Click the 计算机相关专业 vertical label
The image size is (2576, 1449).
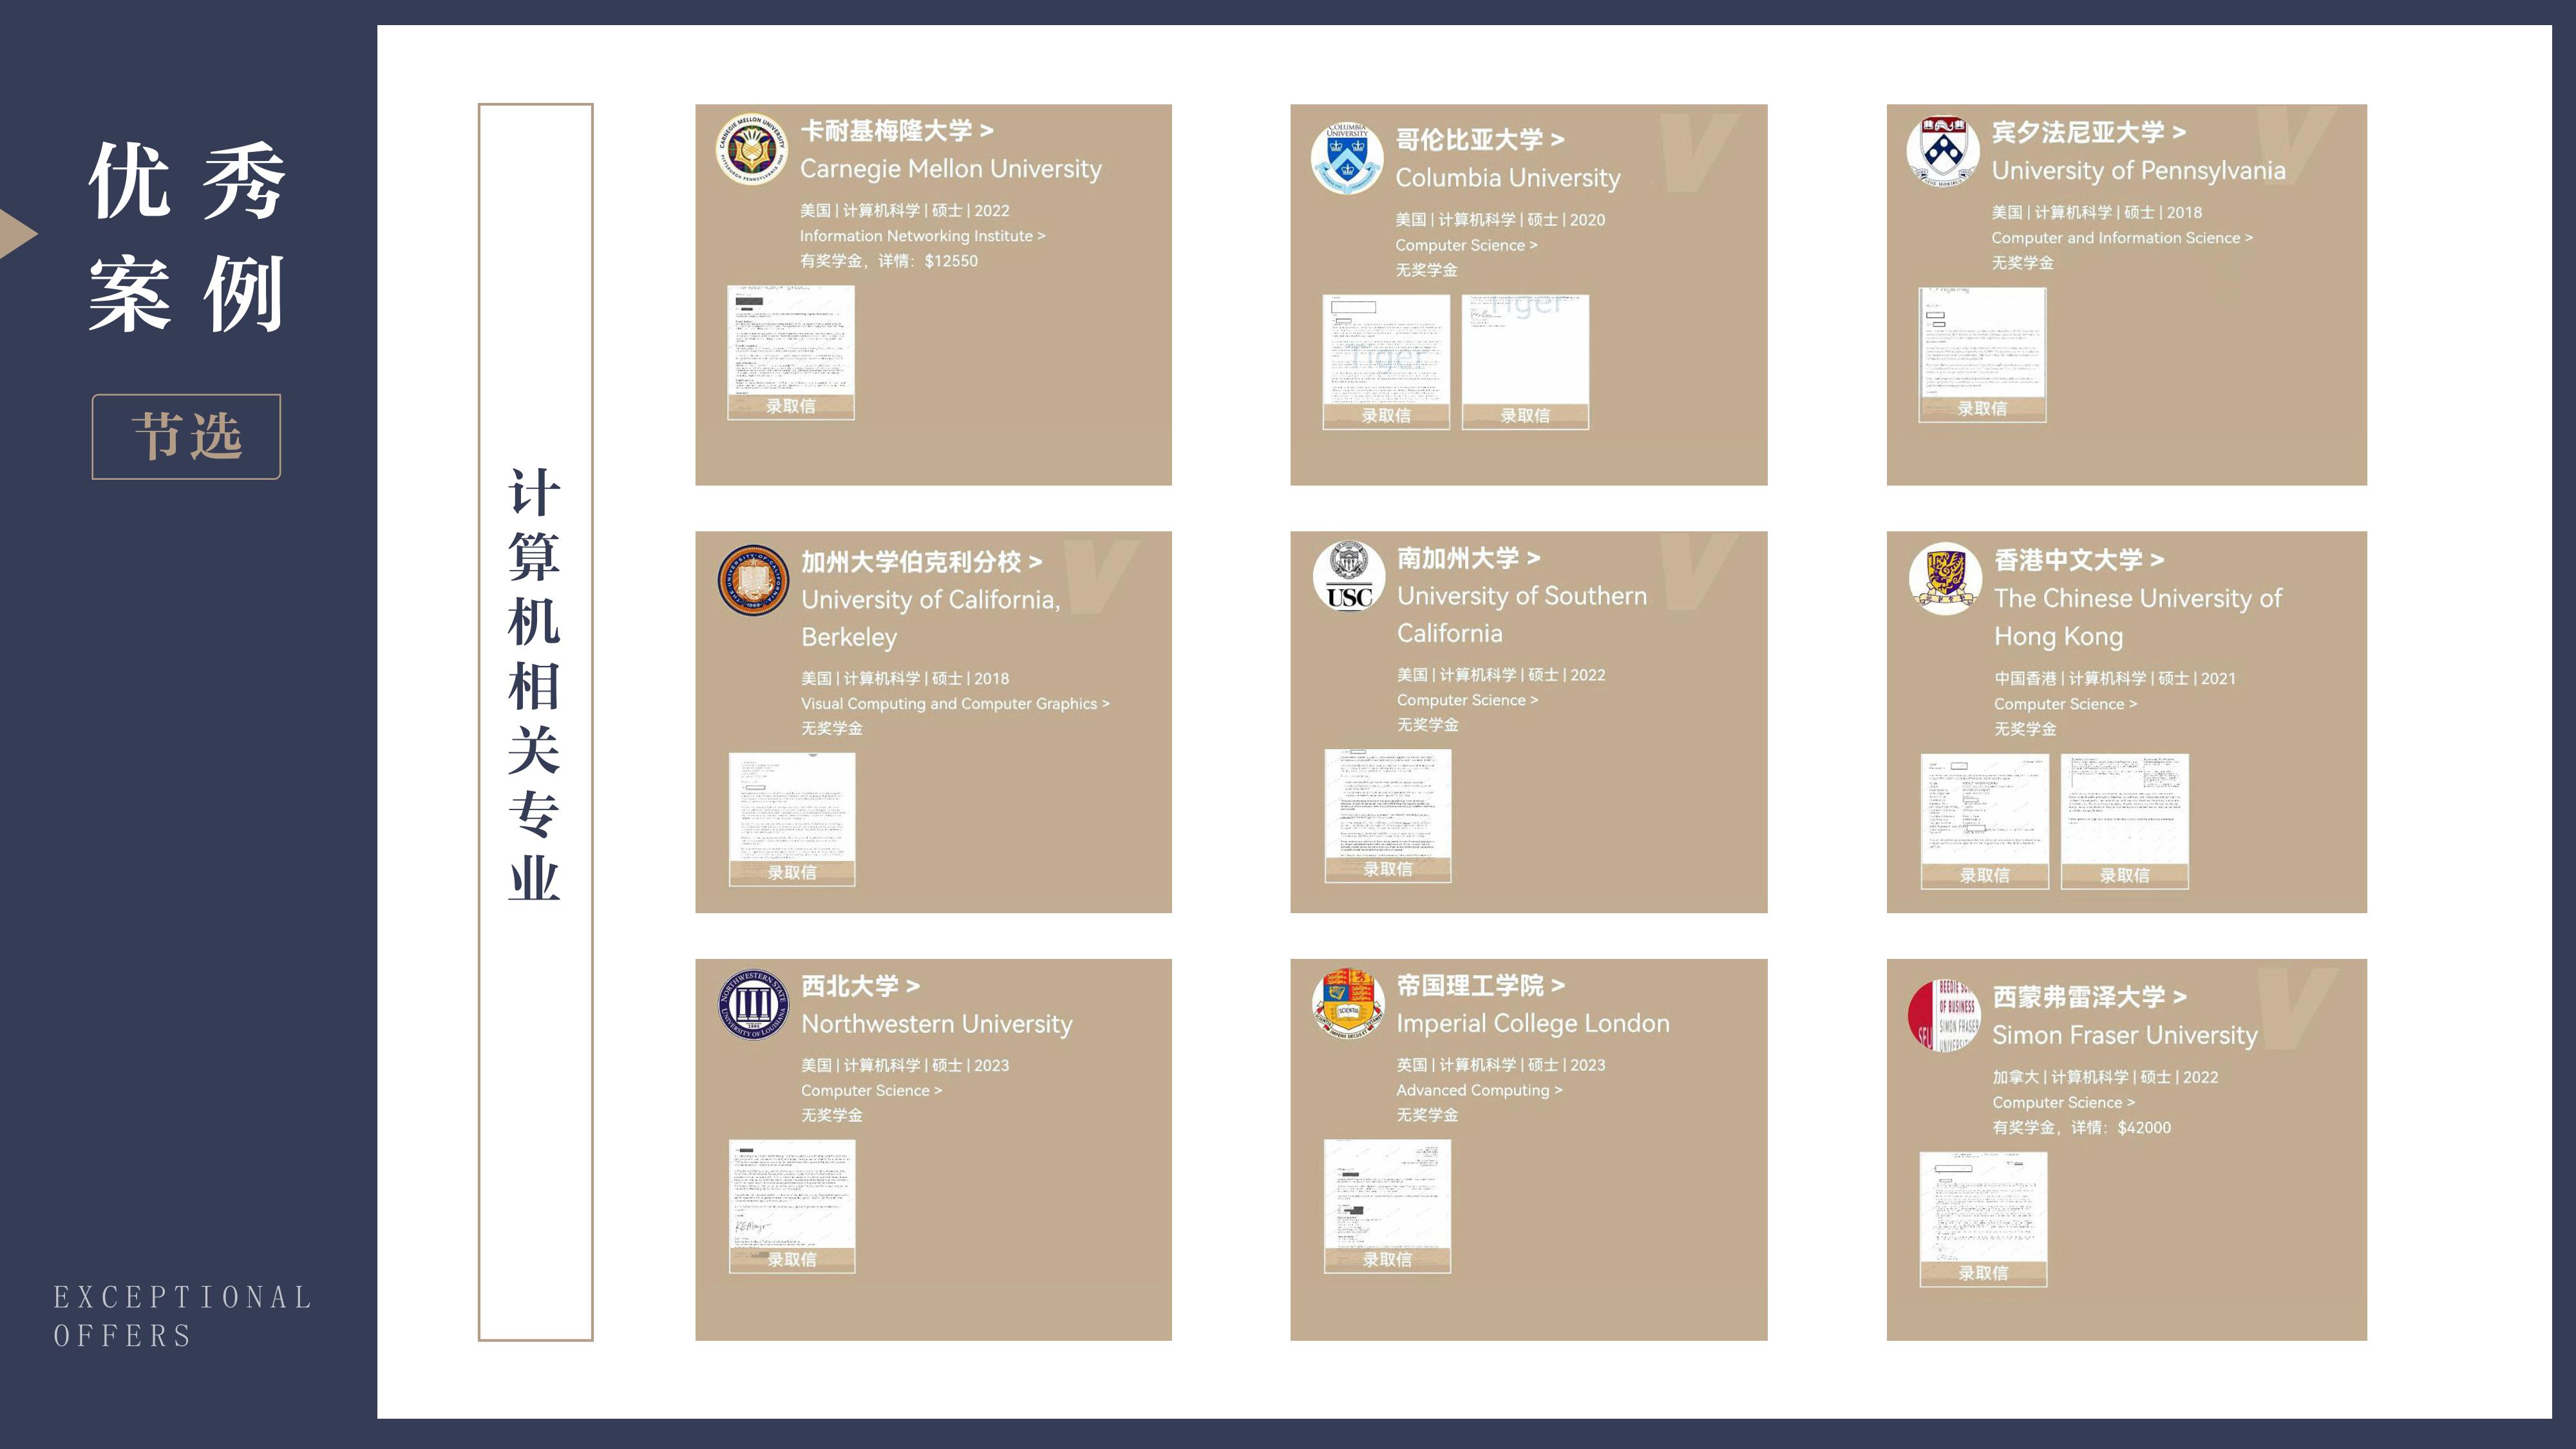tap(534, 684)
